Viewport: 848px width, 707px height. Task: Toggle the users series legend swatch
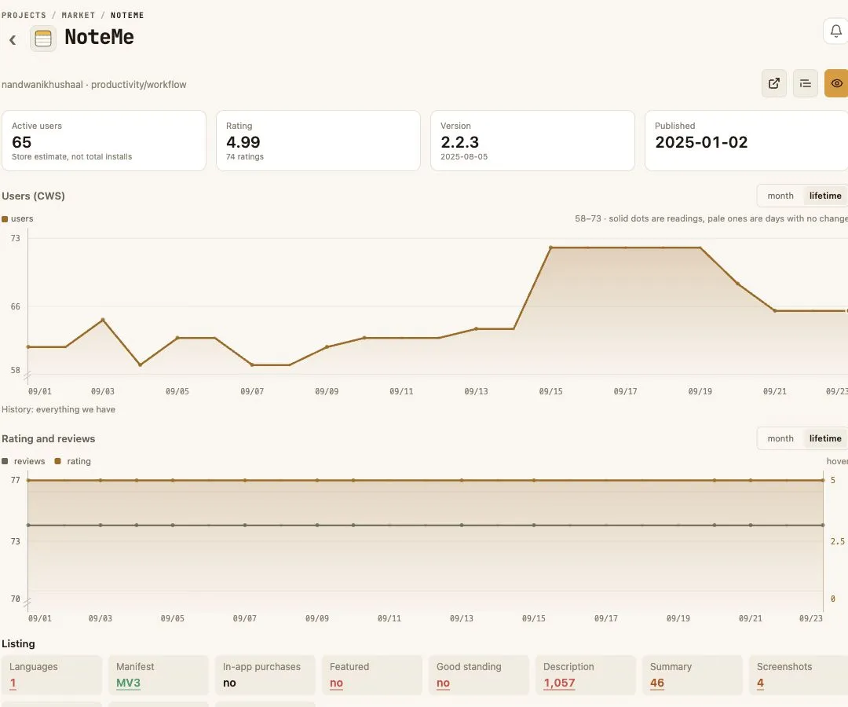point(5,219)
